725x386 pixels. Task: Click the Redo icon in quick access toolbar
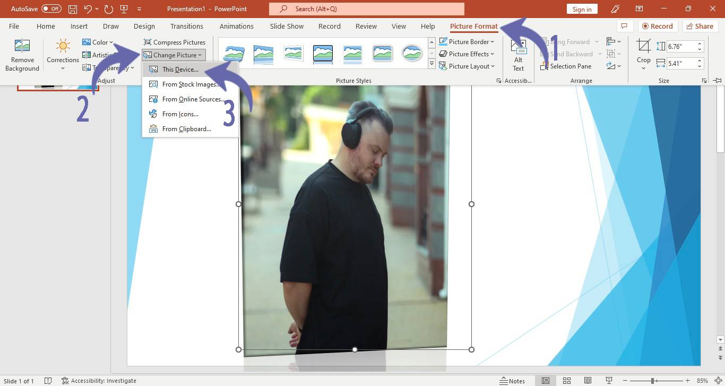(109, 9)
